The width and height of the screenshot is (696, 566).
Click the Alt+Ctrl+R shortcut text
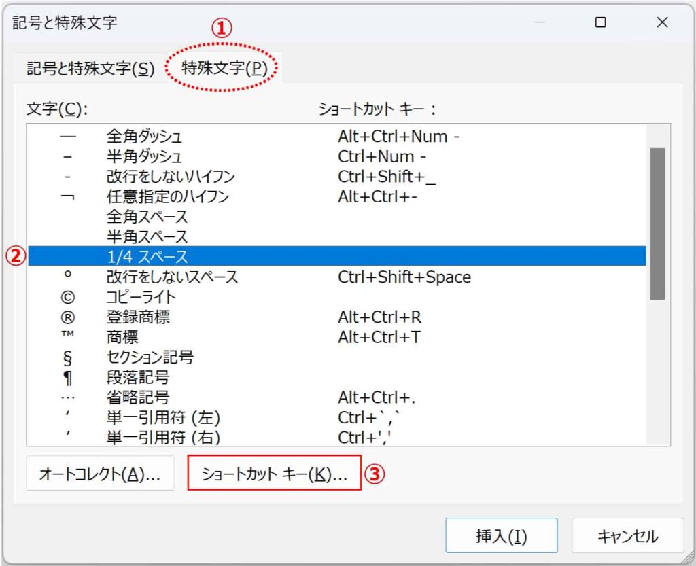tap(379, 317)
